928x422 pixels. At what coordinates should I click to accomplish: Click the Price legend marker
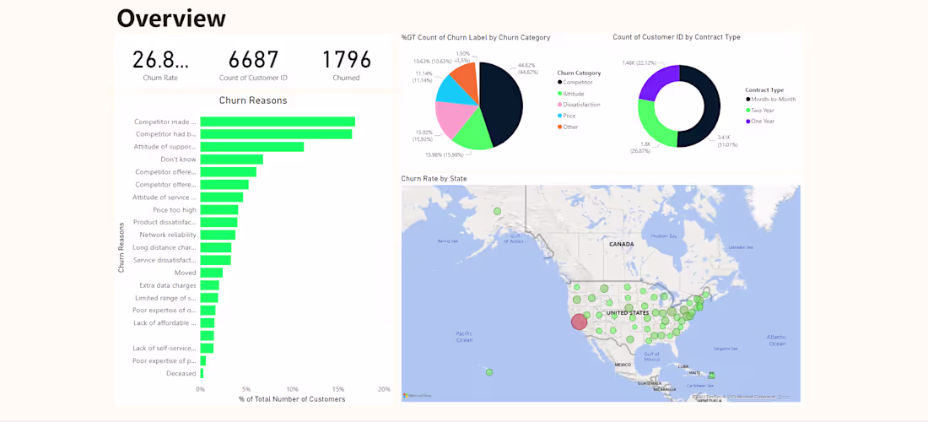click(560, 116)
